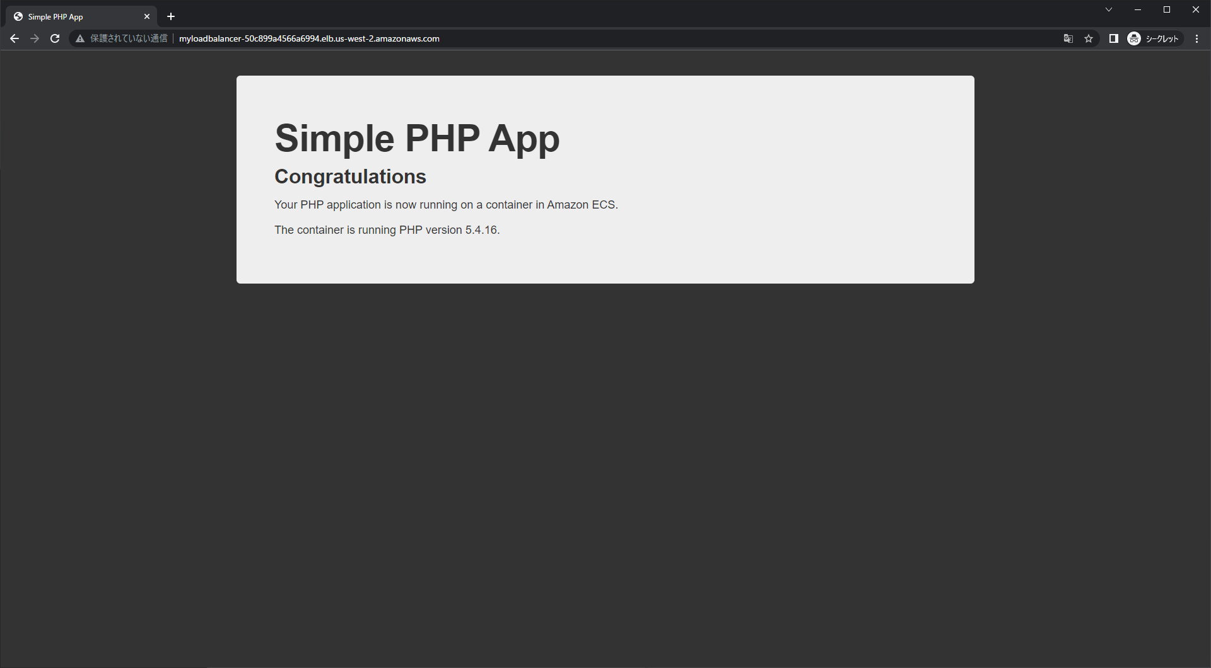Bookmark this page with the star icon

coord(1089,38)
